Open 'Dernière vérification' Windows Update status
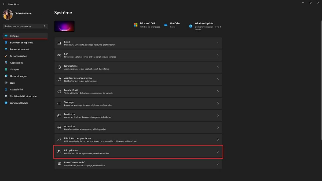This screenshot has height=181, width=322. click(208, 28)
